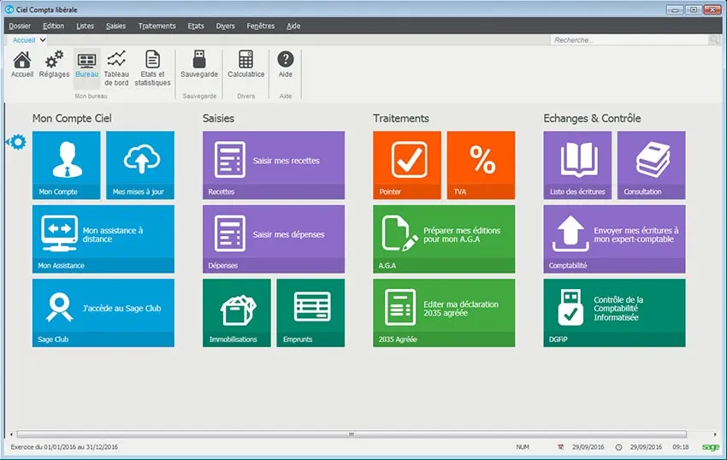
Task: Open Préparer mes éditions A.G.A tile
Action: click(x=444, y=239)
